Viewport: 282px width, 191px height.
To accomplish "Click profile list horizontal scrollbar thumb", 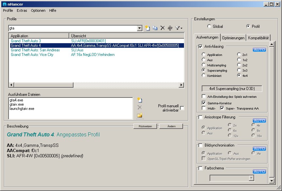I will tap(44, 85).
